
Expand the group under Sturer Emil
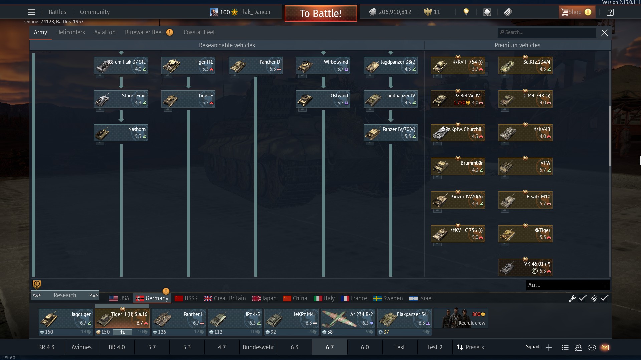(x=100, y=110)
